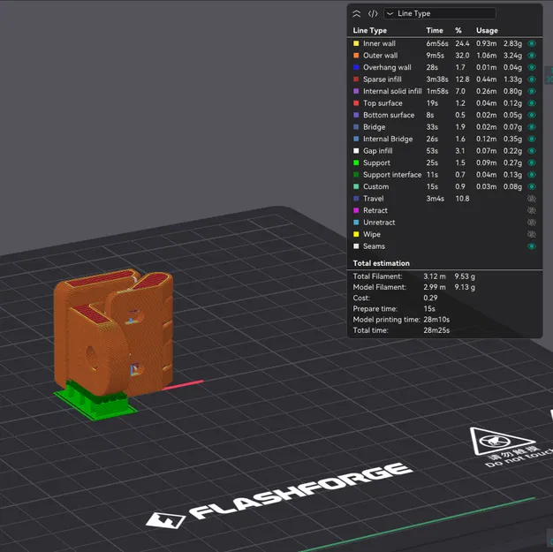Toggle Overhang wall visibility eye
This screenshot has height=552, width=553.
pos(532,67)
